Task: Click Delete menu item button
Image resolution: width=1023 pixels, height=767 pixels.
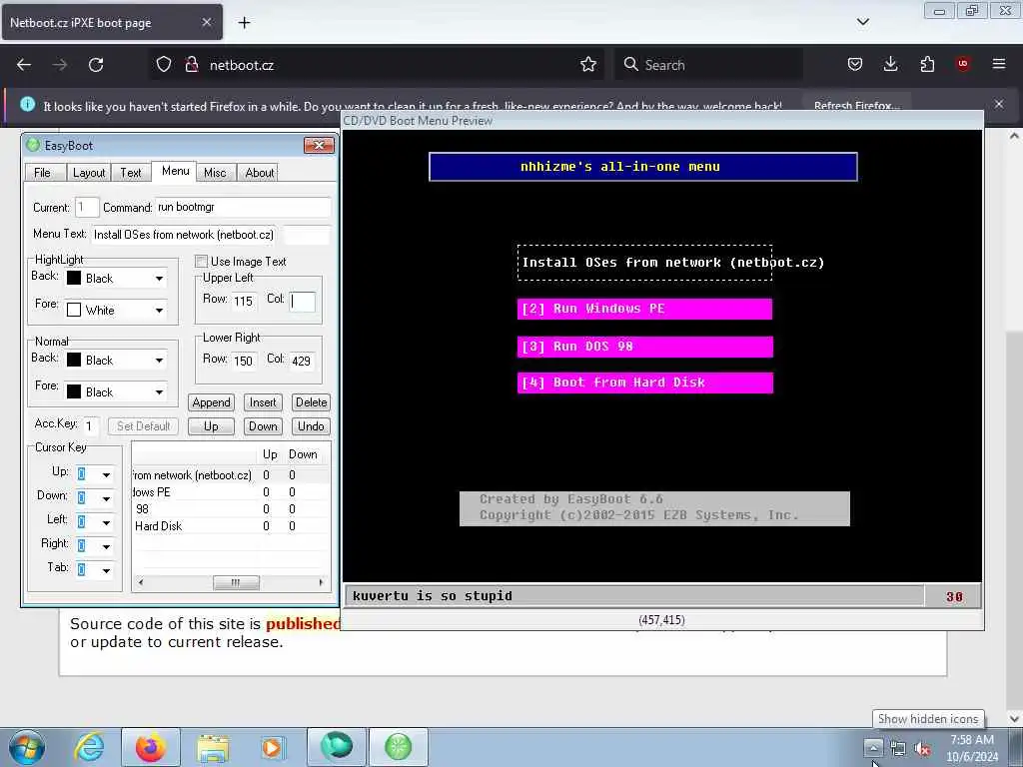Action: [x=312, y=402]
